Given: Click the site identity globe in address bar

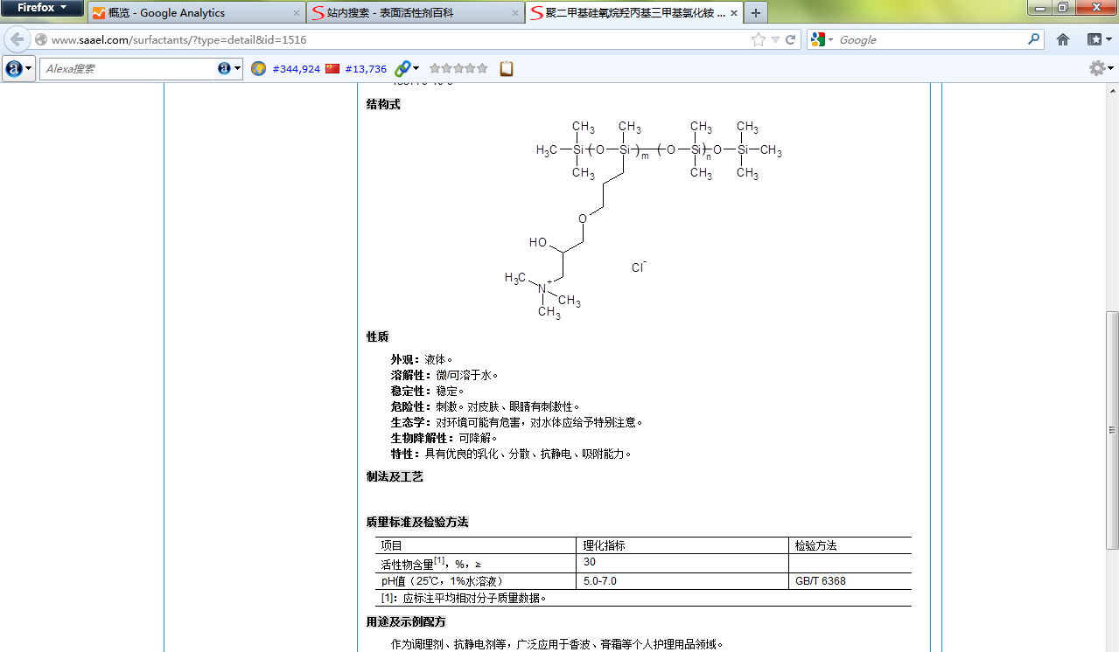Looking at the screenshot, I should [x=41, y=40].
